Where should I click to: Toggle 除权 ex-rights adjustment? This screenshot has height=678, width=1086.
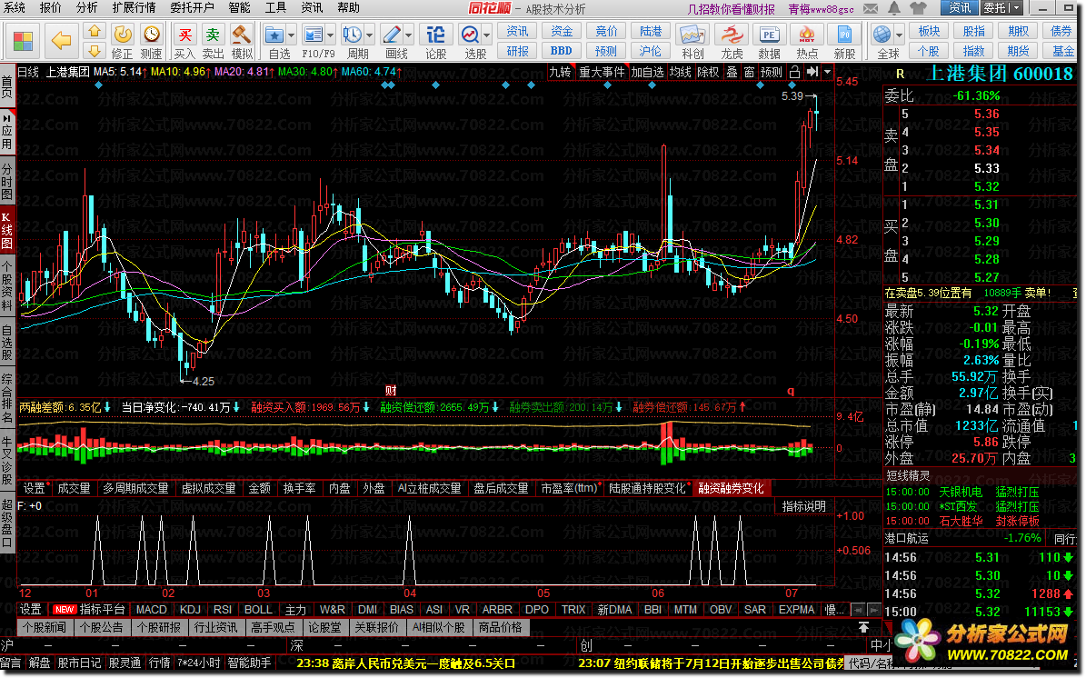click(x=708, y=73)
